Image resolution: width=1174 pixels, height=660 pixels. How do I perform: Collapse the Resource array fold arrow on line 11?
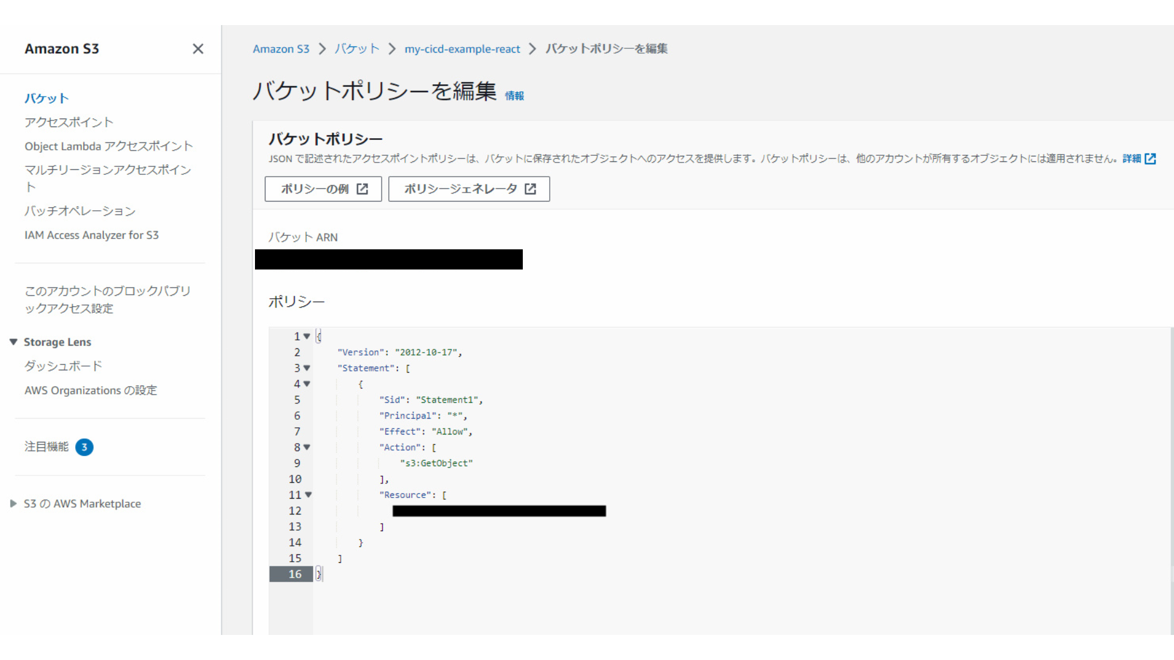[x=308, y=495]
